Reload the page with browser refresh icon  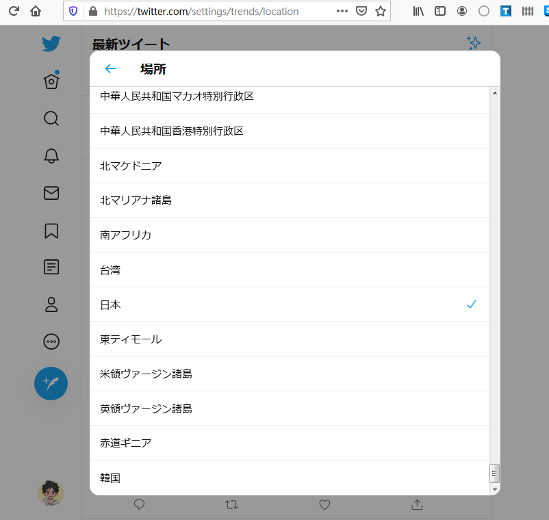click(x=14, y=11)
